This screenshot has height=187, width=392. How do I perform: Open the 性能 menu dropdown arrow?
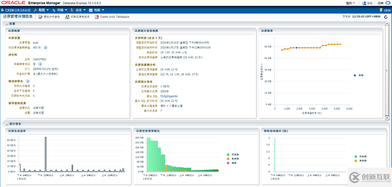click(x=103, y=10)
